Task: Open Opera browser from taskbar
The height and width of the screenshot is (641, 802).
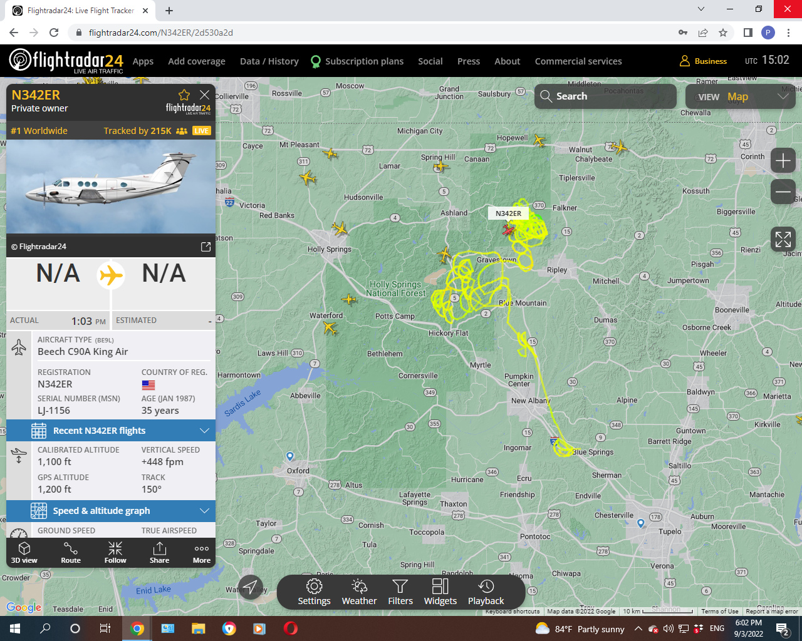Action: pyautogui.click(x=290, y=628)
